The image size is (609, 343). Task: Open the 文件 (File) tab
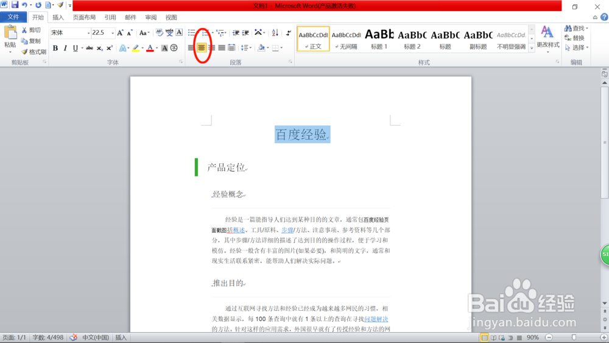coord(13,17)
